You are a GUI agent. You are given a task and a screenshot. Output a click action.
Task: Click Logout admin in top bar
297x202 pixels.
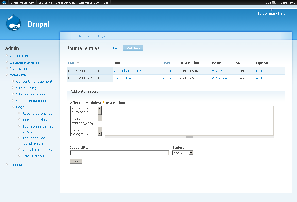[287, 3]
